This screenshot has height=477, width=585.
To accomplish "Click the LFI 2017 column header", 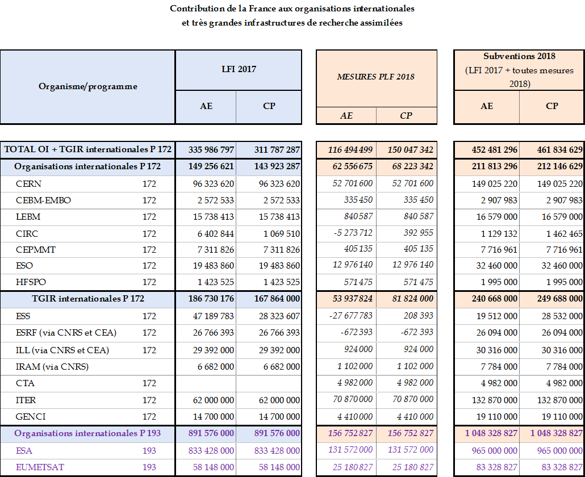I will pyautogui.click(x=238, y=69).
